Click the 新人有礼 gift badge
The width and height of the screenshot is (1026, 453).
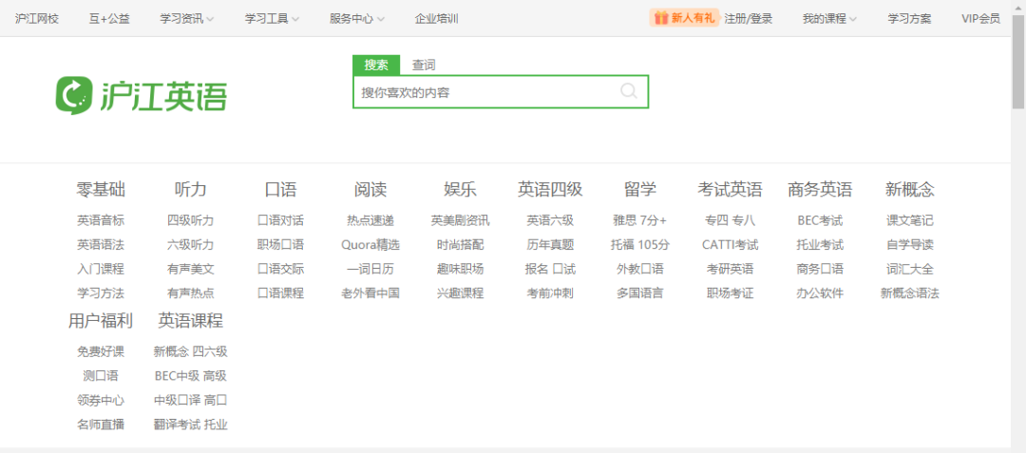[684, 18]
